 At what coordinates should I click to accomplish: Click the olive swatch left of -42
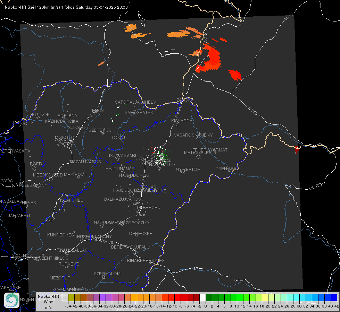coord(71,298)
